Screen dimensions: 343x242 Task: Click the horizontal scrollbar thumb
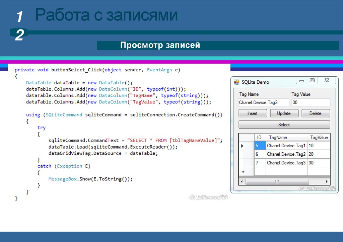click(277, 182)
